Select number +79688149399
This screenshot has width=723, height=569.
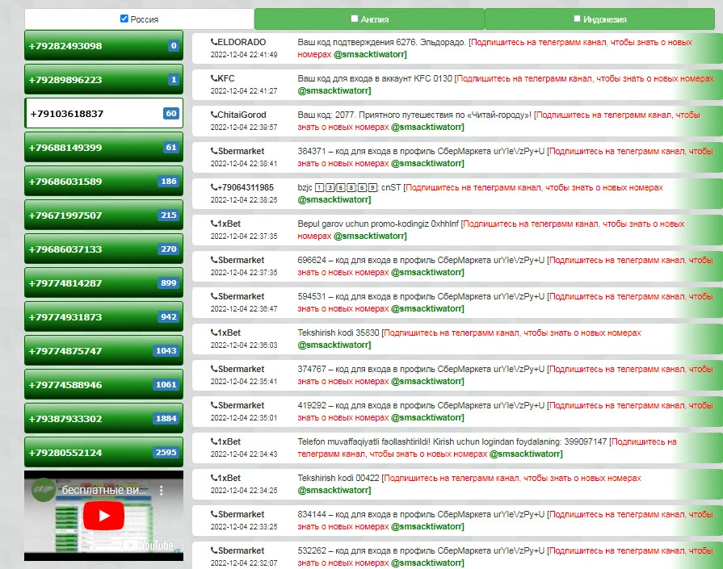pyautogui.click(x=103, y=148)
